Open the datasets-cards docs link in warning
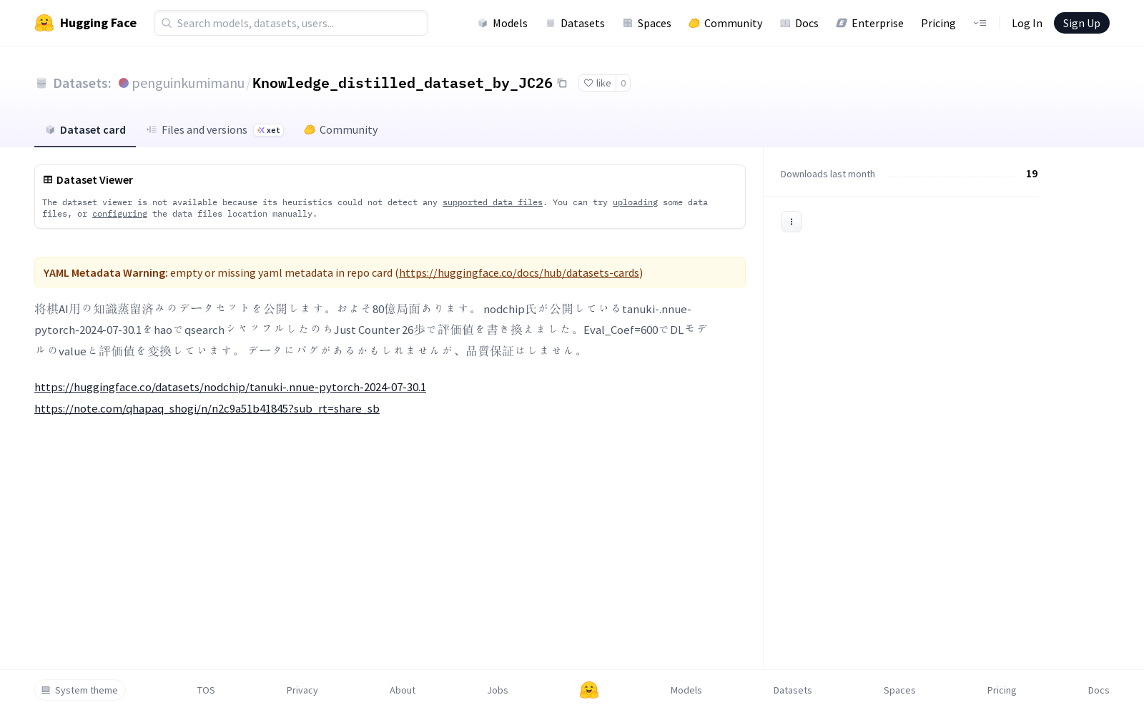Image resolution: width=1144 pixels, height=715 pixels. coord(519,272)
